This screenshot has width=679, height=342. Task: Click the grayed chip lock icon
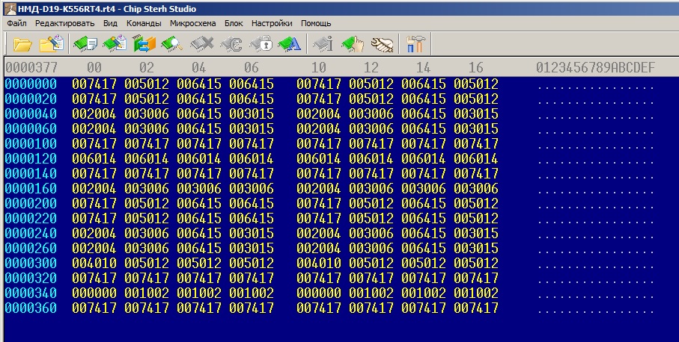(x=261, y=44)
